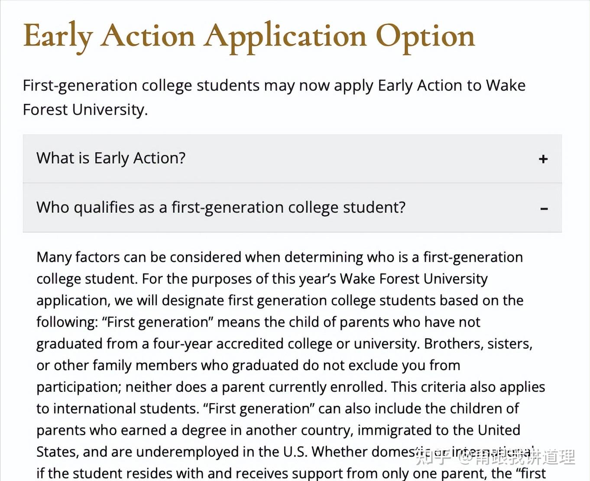Click line starting "if the student resides with"
Viewport: 590px width, 481px height.
click(x=290, y=473)
